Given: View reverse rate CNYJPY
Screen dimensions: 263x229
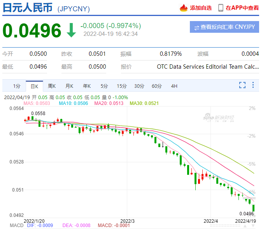Looking at the screenshot, I should point(224,27).
